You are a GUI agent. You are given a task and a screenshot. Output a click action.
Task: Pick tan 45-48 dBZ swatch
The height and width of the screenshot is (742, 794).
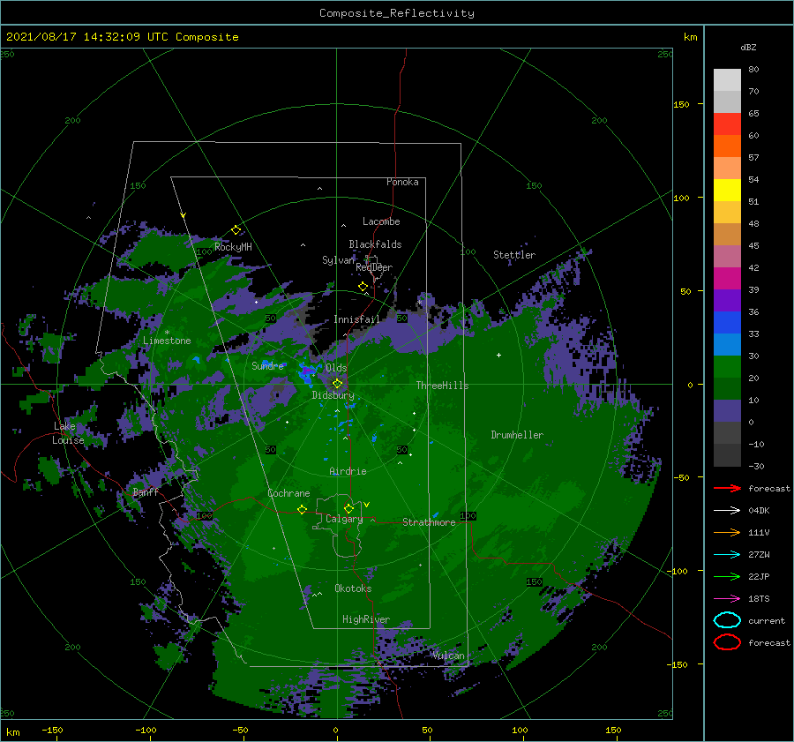coord(727,234)
